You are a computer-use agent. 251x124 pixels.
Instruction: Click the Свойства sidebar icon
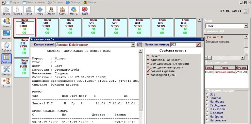tap(7, 59)
